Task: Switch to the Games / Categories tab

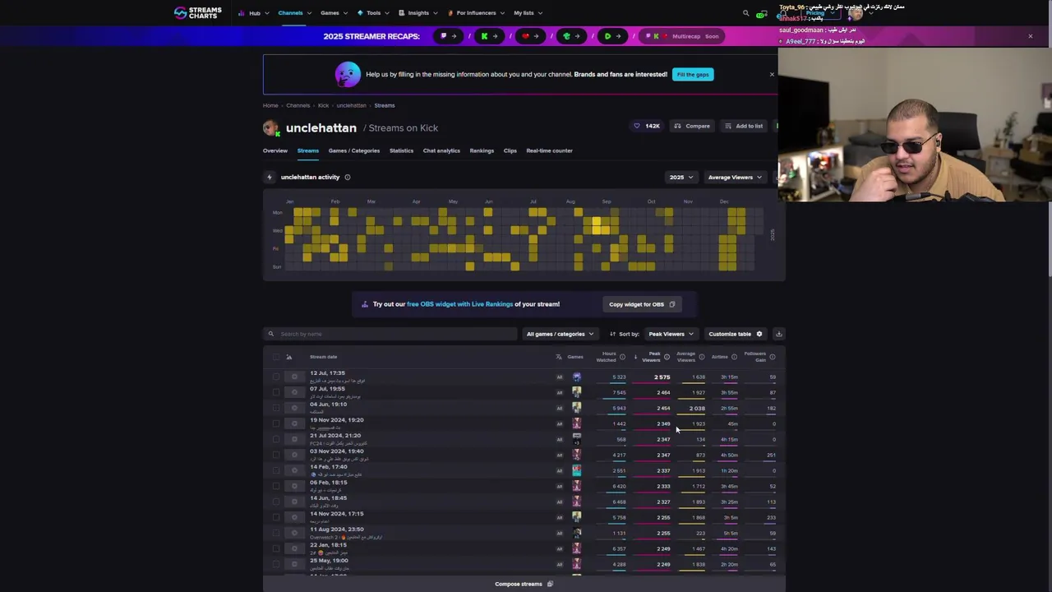Action: (354, 150)
